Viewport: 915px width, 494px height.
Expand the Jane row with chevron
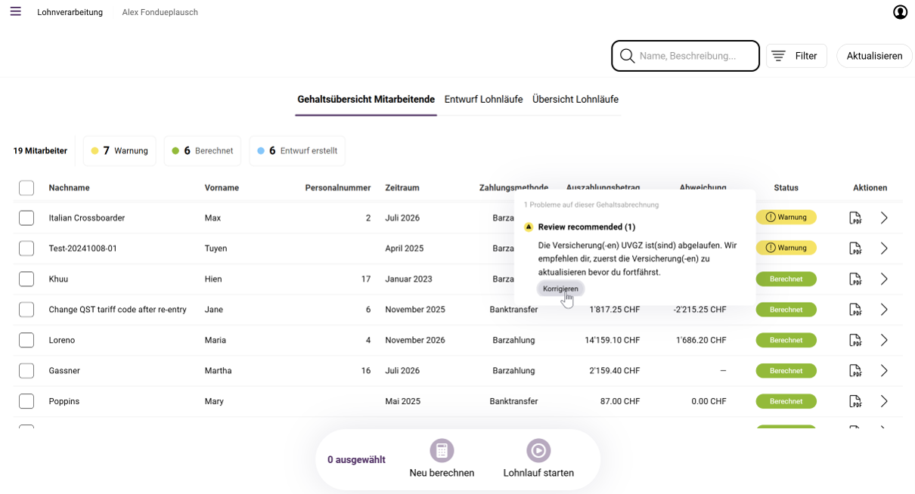pyautogui.click(x=884, y=310)
